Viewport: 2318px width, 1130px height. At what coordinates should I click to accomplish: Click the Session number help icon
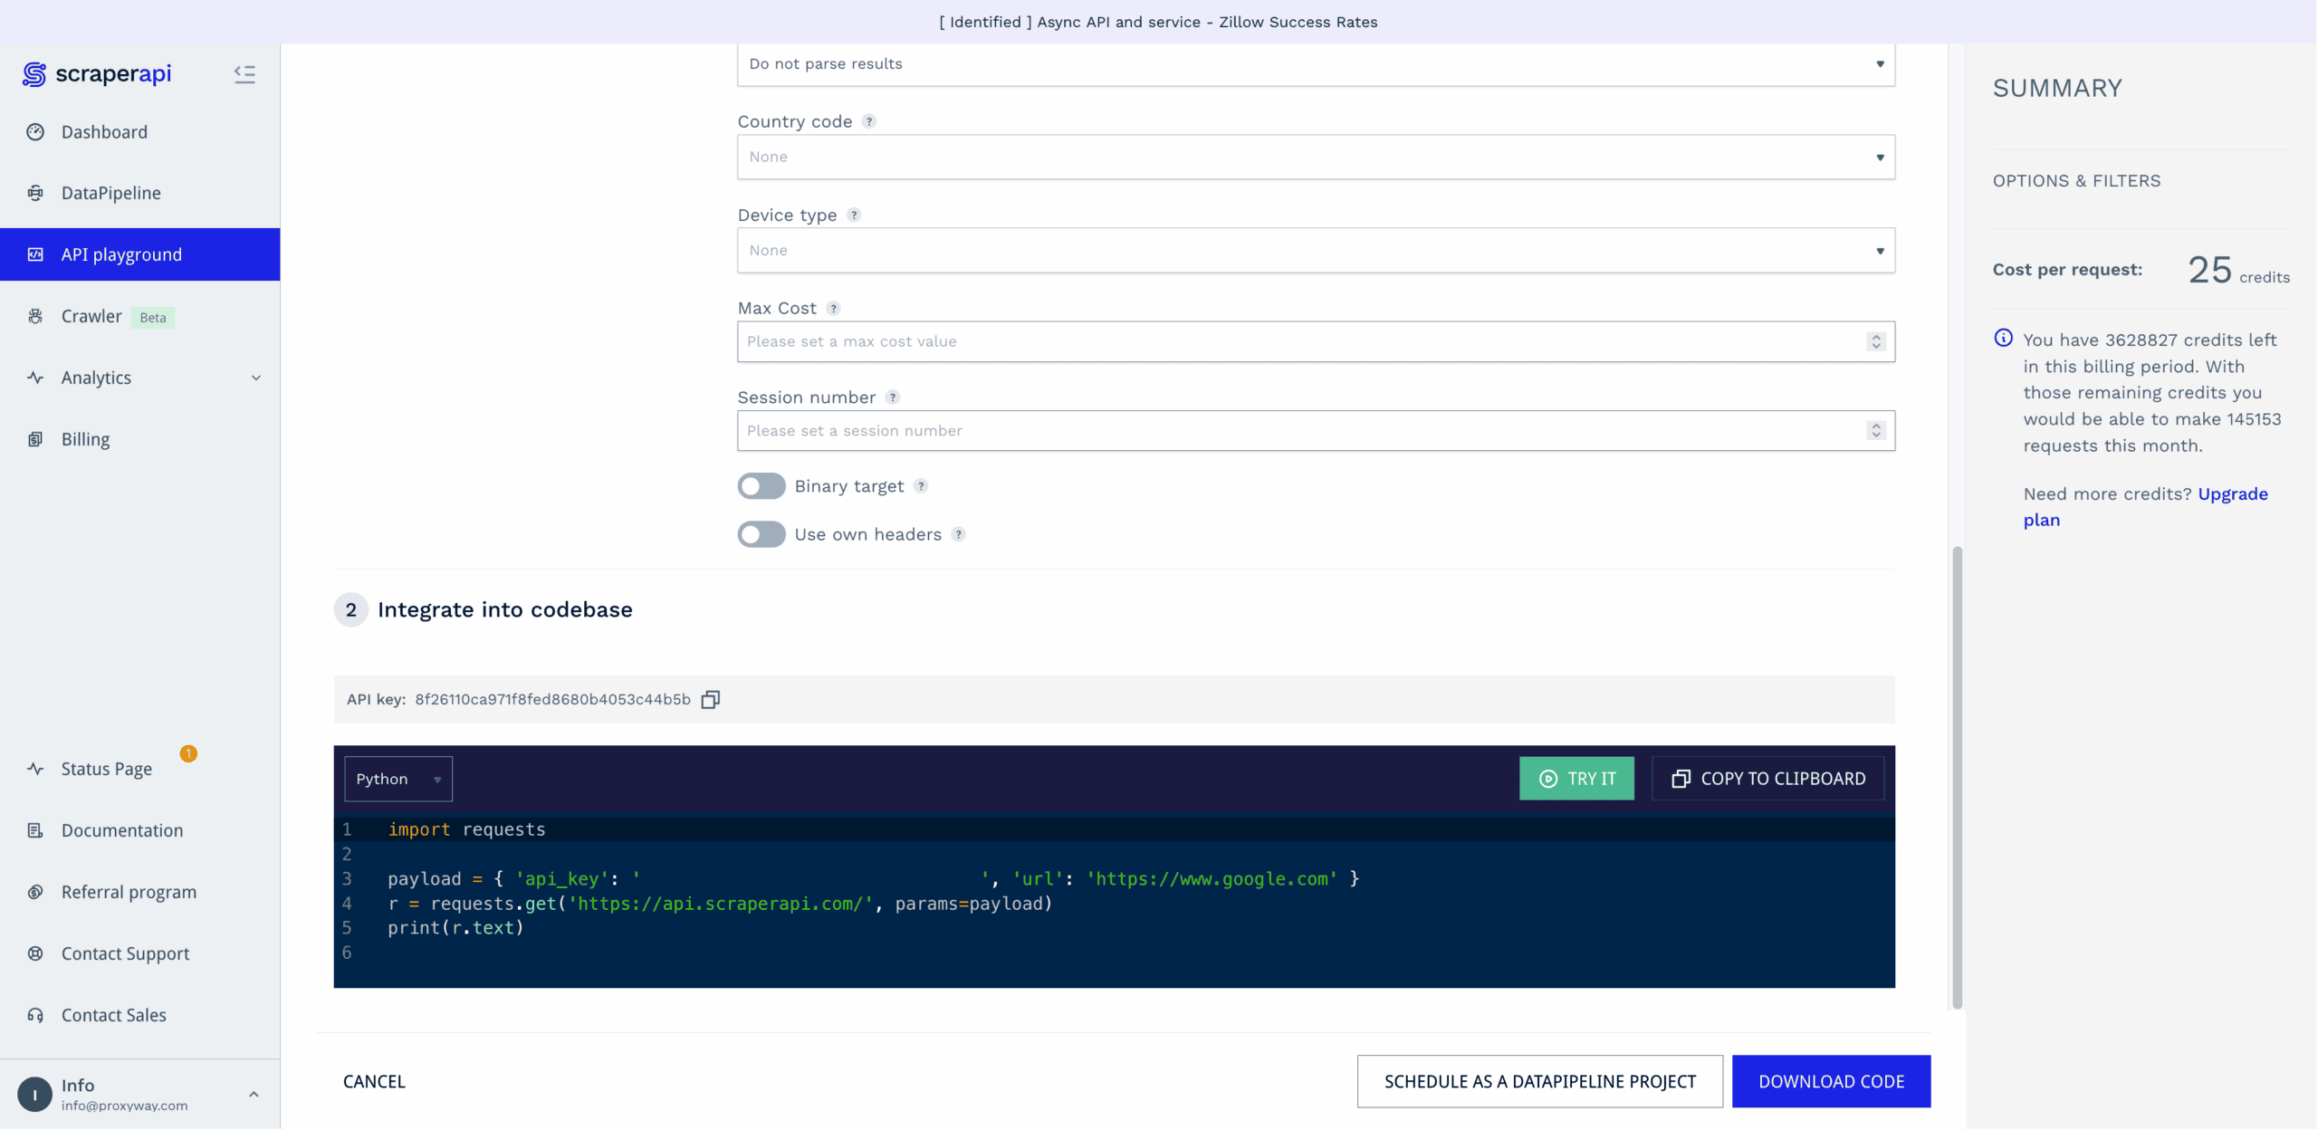click(x=893, y=397)
